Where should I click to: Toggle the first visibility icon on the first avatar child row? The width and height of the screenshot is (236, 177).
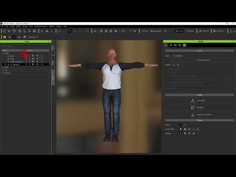pyautogui.click(x=26, y=56)
